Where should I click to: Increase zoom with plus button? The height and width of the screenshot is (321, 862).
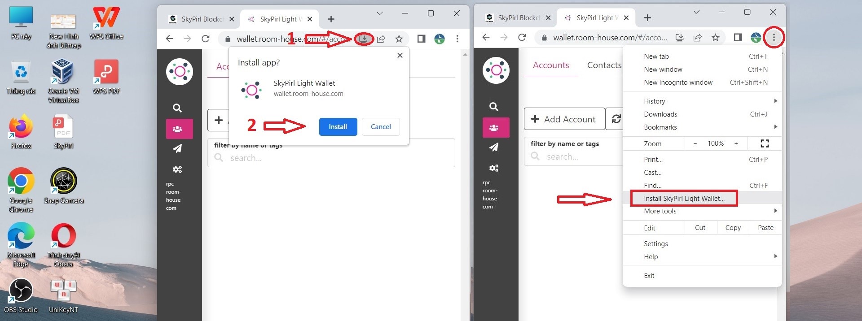pyautogui.click(x=736, y=143)
